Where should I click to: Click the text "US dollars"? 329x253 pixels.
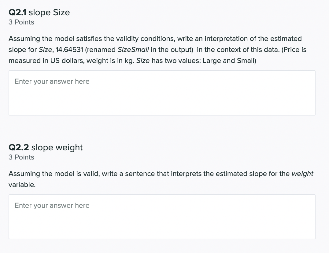tap(68, 61)
